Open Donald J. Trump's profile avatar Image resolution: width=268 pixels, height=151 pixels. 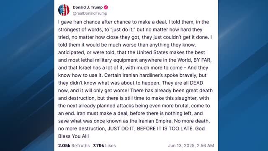point(64,10)
